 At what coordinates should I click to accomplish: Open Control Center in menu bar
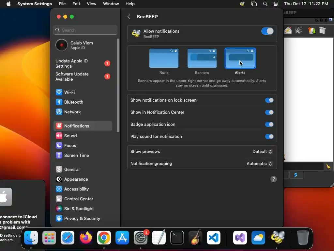(x=276, y=4)
